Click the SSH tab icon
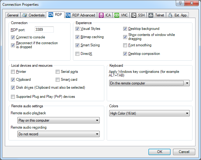 134,15
